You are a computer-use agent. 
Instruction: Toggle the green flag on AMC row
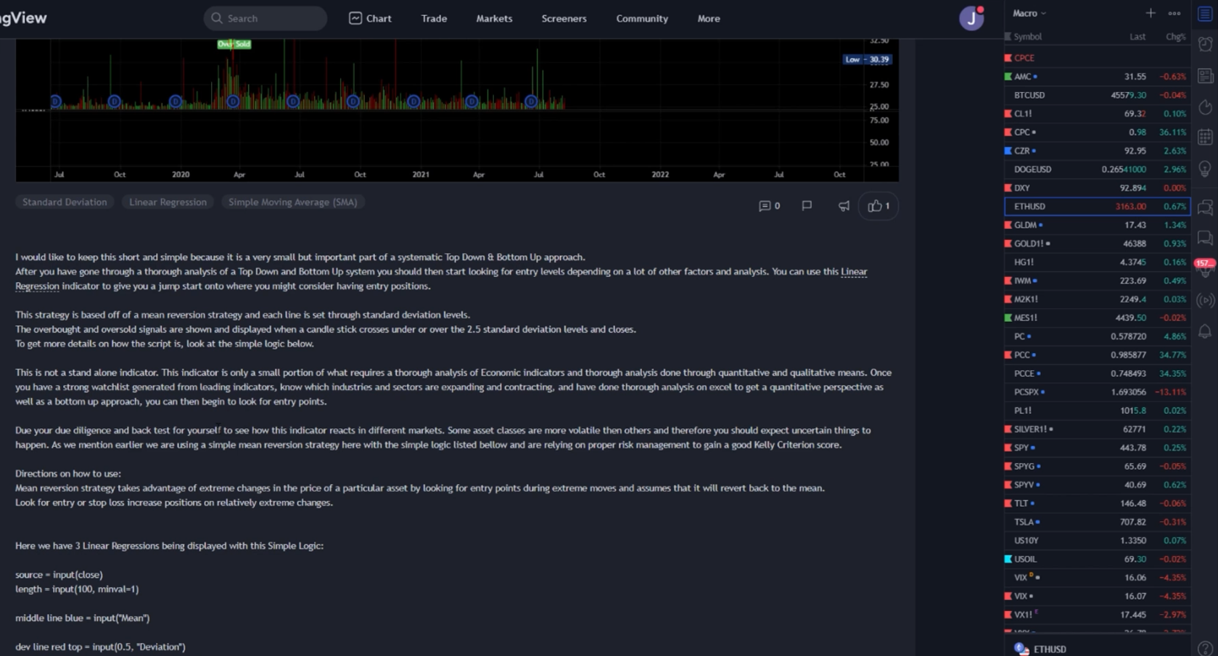1008,77
